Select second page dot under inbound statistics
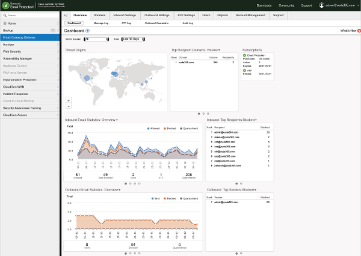This screenshot has height=256, width=361. [131, 183]
